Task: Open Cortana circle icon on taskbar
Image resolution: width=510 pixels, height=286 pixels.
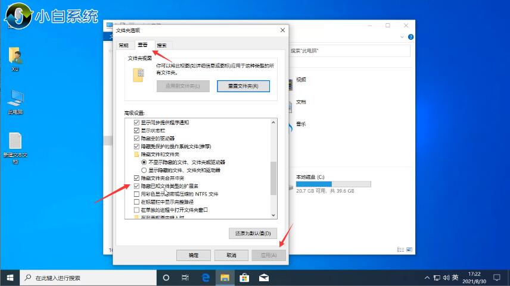Action: (166, 278)
